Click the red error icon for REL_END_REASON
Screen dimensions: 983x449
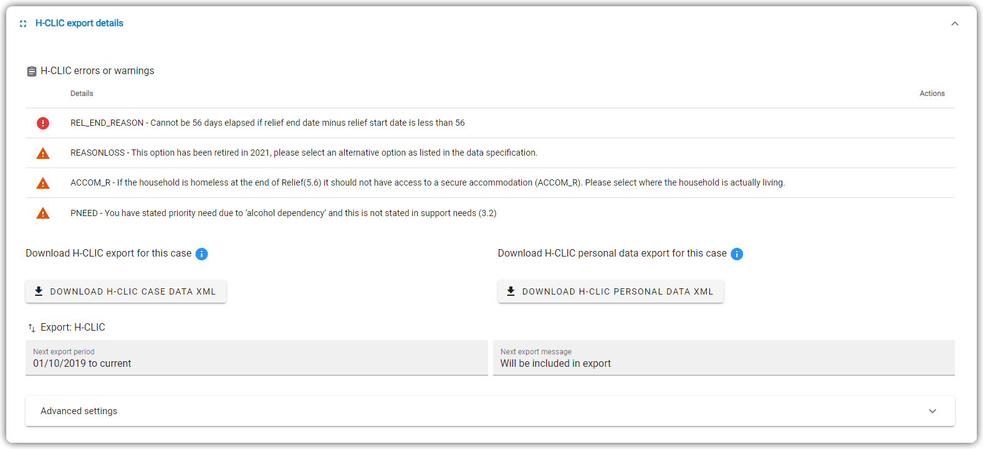(43, 123)
